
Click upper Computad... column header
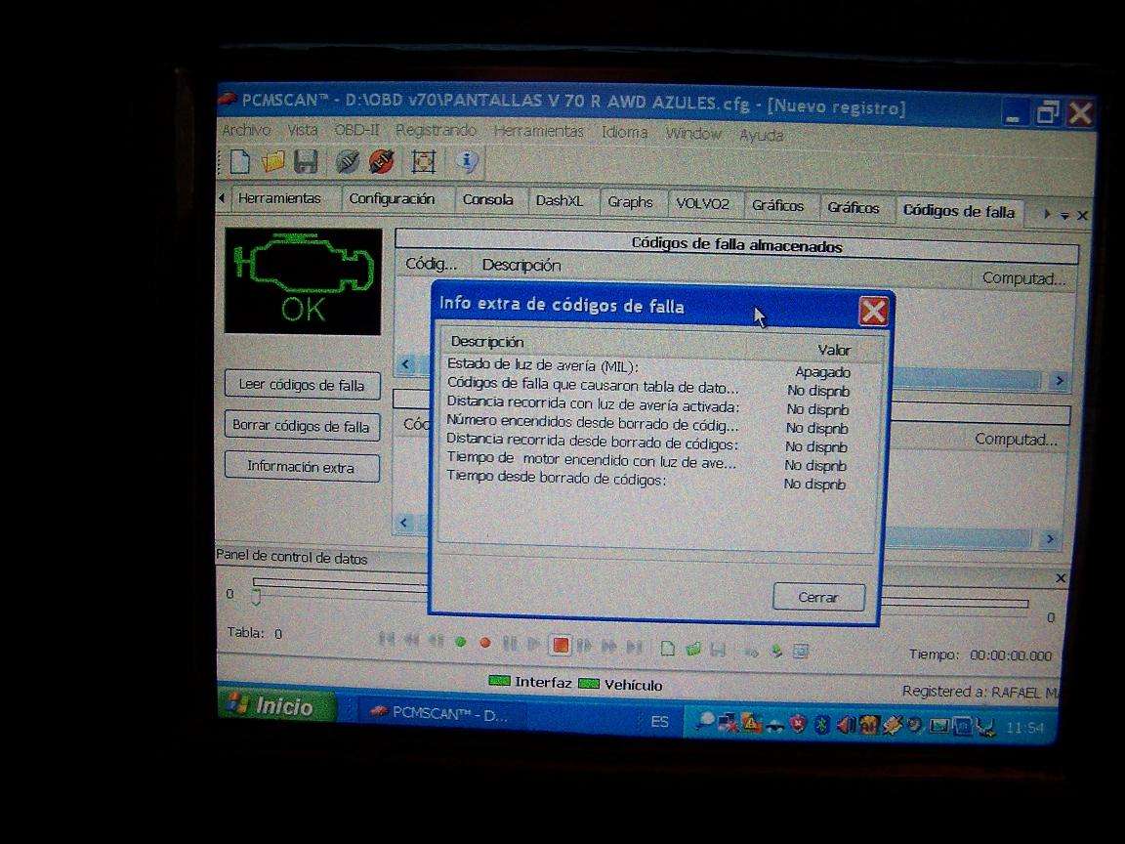[x=1023, y=278]
